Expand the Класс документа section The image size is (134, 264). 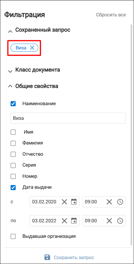pos(10,71)
